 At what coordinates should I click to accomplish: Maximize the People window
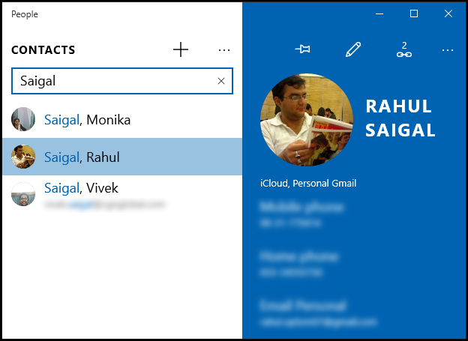coord(414,13)
